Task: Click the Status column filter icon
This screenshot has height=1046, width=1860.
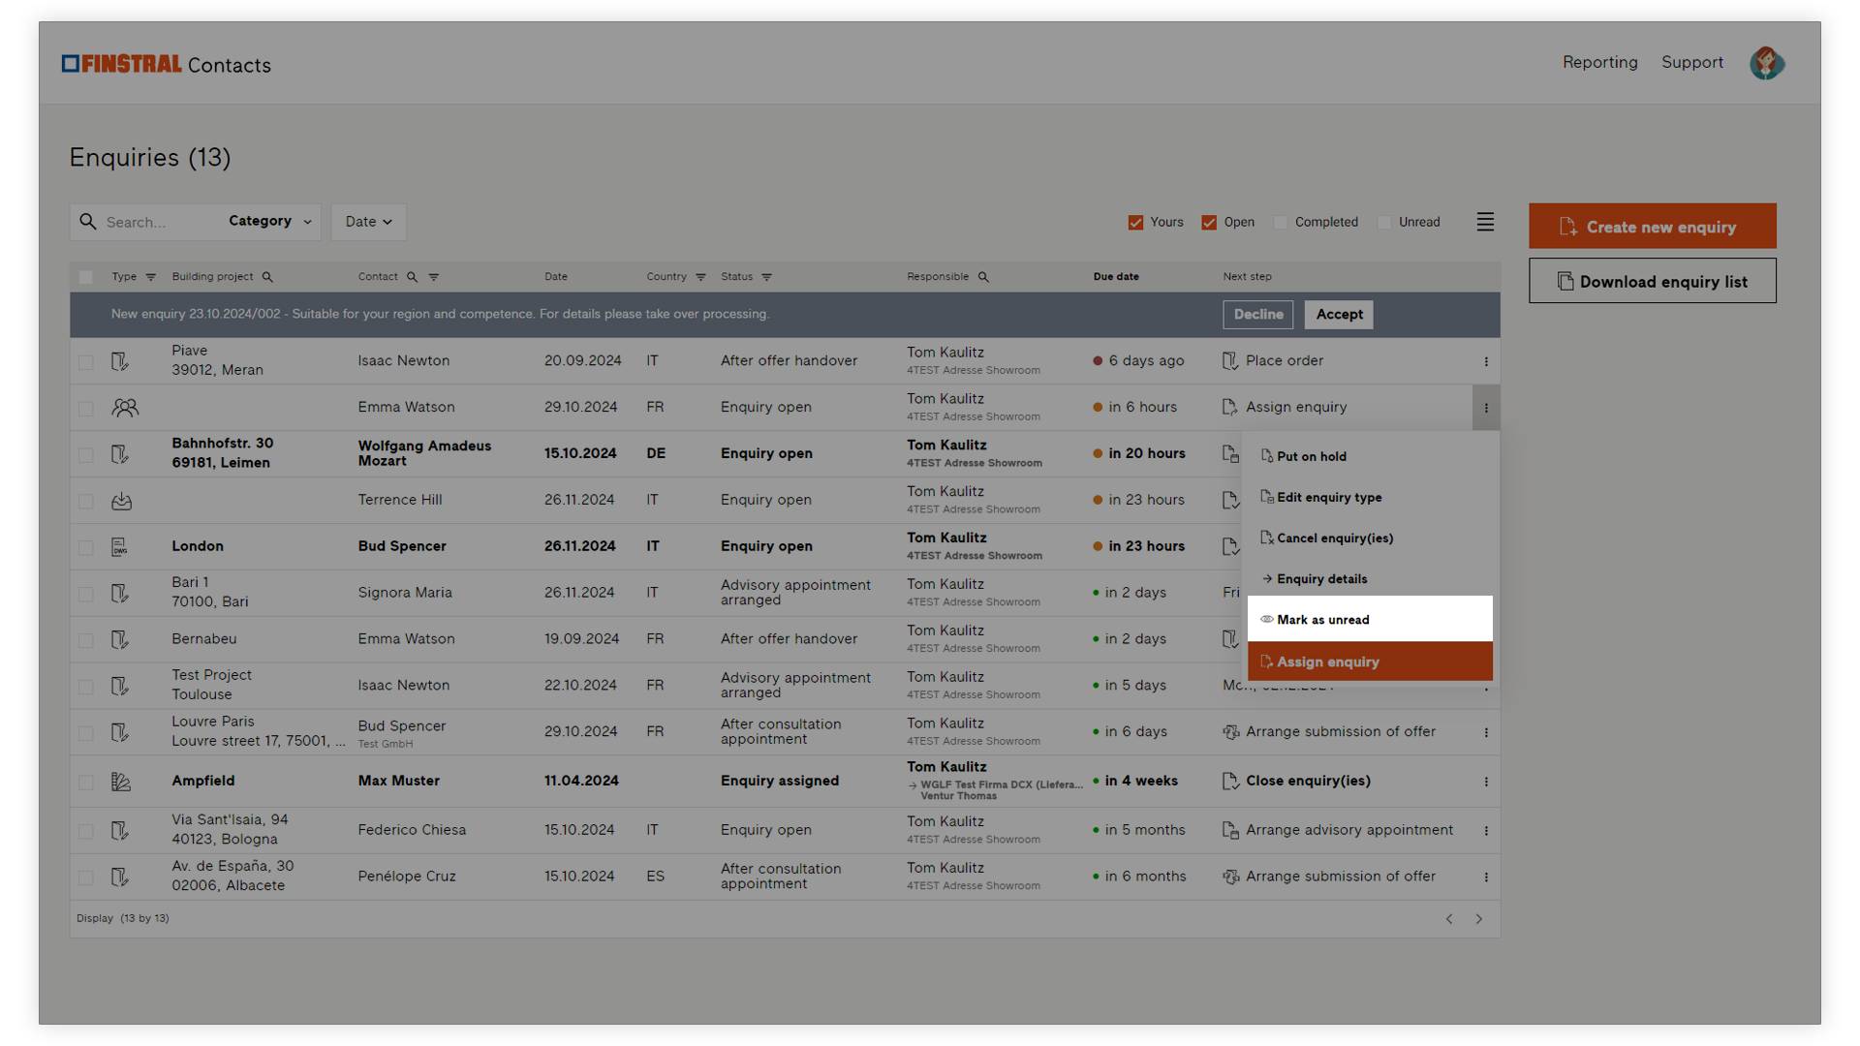Action: tap(766, 277)
